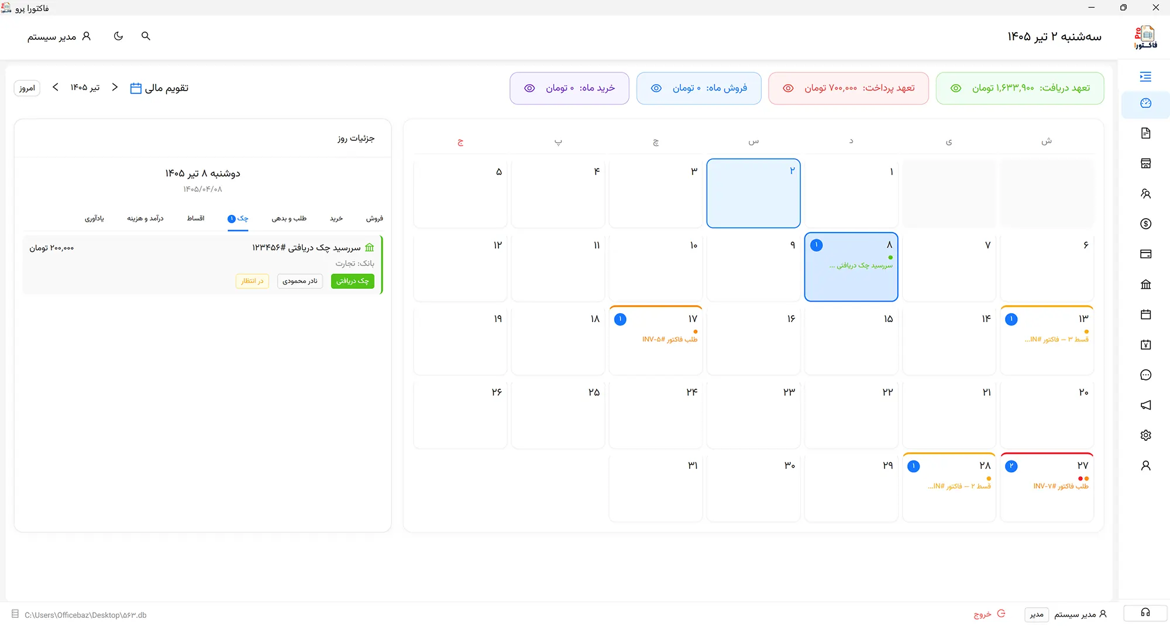Select calendar day ۱۳
The image size is (1170, 626).
click(1047, 340)
